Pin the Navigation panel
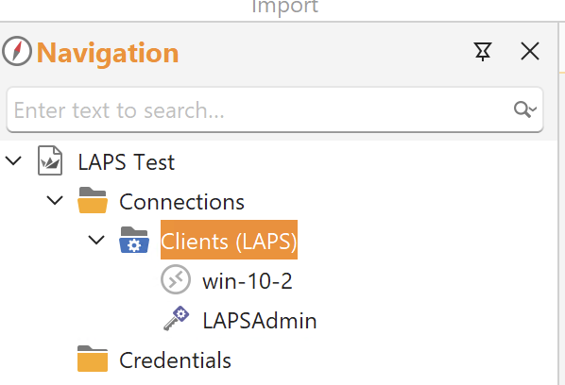This screenshot has width=565, height=385. 483,52
